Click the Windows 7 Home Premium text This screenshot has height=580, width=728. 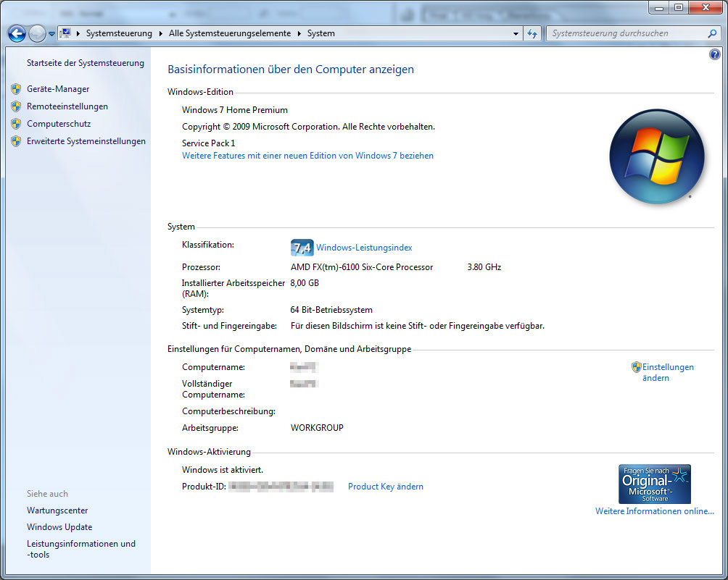pyautogui.click(x=235, y=110)
